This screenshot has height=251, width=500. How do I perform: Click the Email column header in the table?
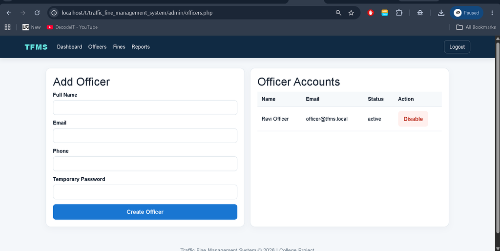(x=312, y=99)
